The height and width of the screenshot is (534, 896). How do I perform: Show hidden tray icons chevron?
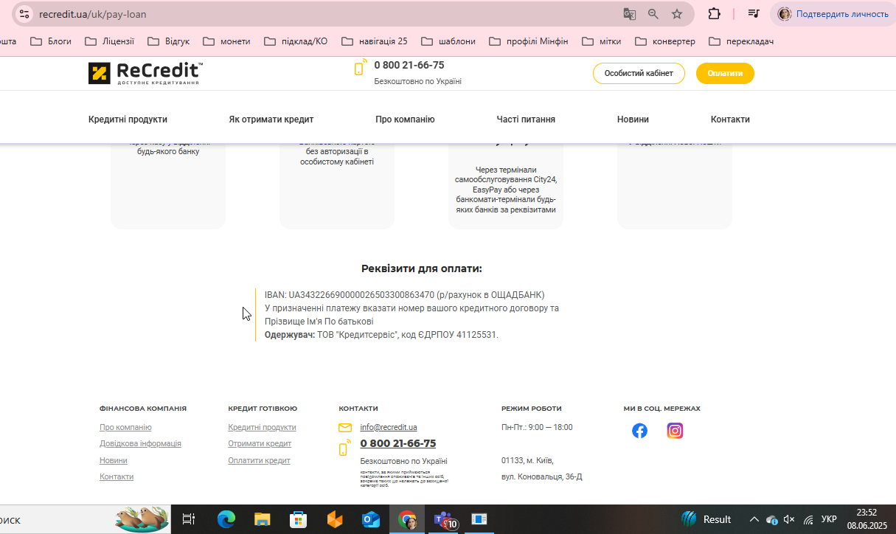[754, 519]
